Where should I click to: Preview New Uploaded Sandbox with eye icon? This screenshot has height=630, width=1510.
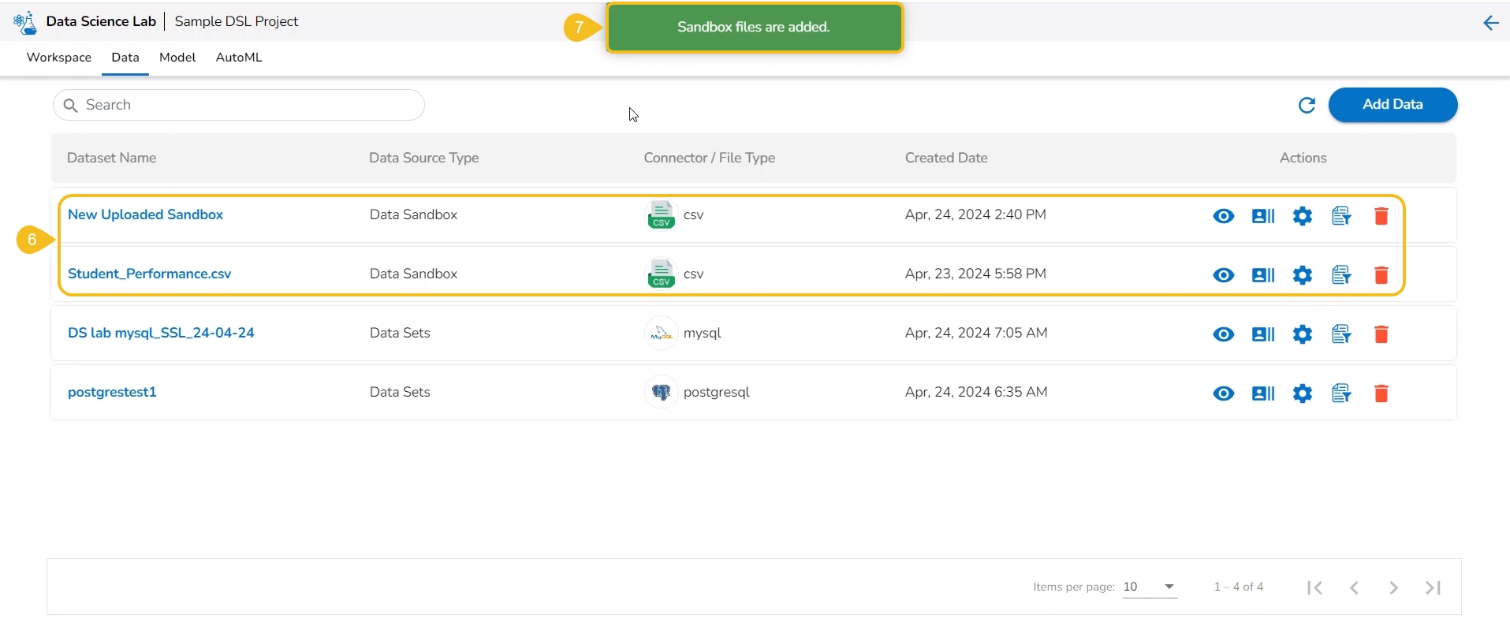click(1223, 216)
